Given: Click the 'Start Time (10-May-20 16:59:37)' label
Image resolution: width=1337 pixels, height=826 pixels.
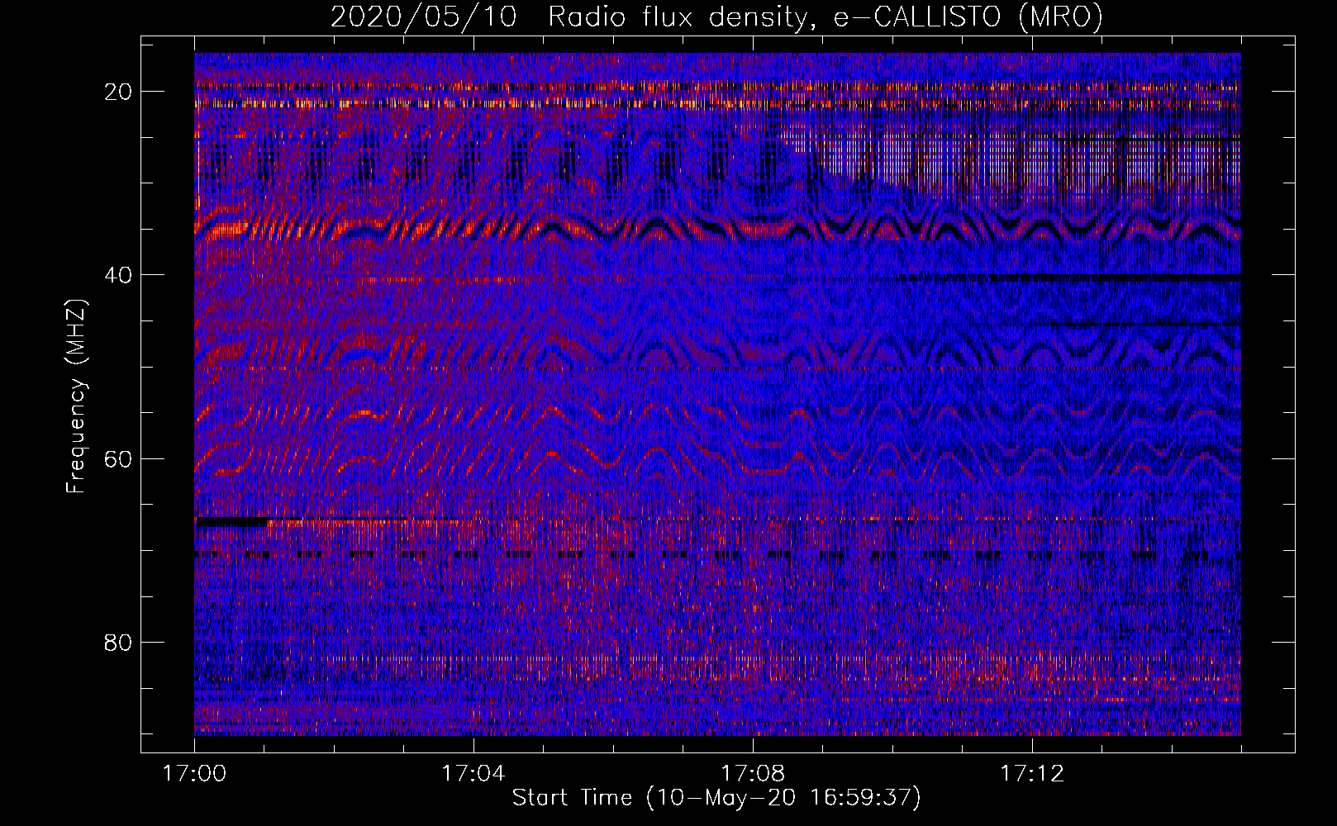Looking at the screenshot, I should (x=716, y=798).
